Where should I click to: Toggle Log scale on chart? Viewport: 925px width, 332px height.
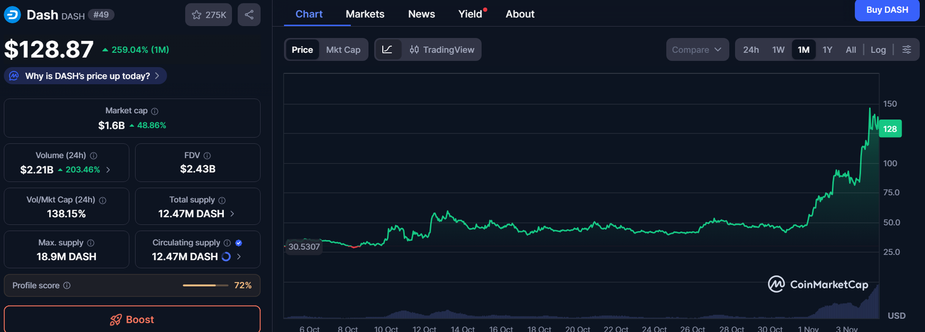tap(878, 50)
